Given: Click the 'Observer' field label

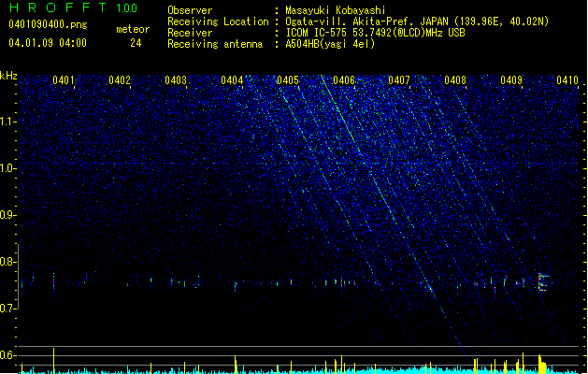Looking at the screenshot, I should (x=190, y=10).
